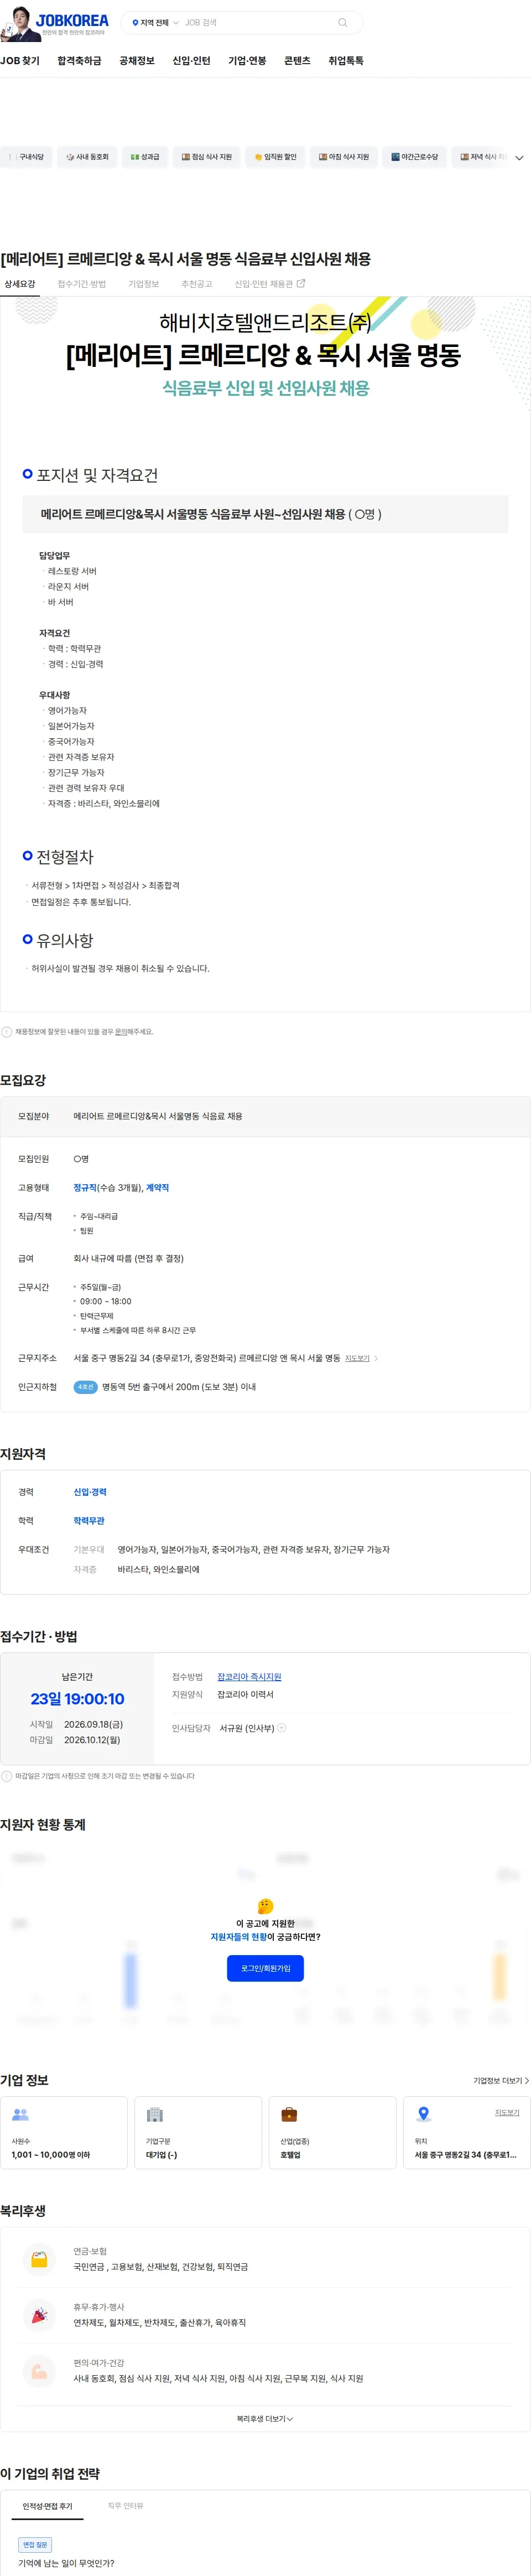This screenshot has height=2576, width=531.
Task: Switch to the 상세요강 tab
Action: click(x=19, y=284)
